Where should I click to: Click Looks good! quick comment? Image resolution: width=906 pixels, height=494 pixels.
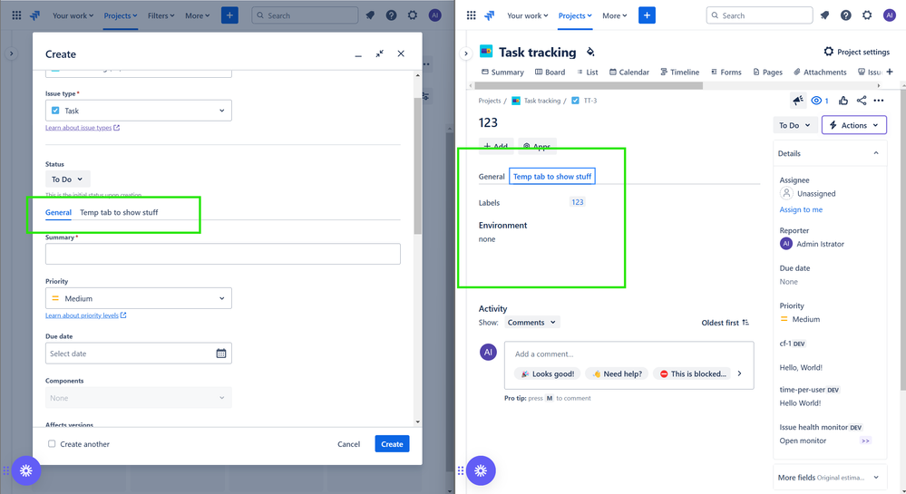coord(547,373)
